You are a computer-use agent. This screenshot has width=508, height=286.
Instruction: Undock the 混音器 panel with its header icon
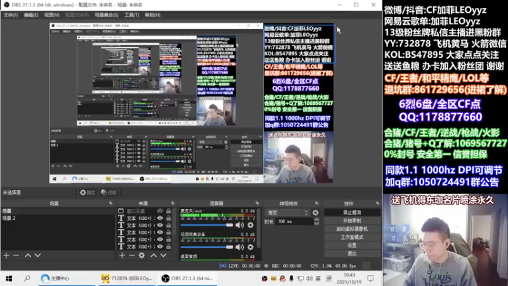257,203
